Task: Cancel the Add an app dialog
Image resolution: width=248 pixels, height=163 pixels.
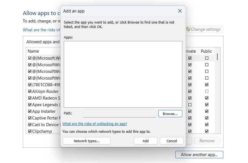Action: click(172, 141)
